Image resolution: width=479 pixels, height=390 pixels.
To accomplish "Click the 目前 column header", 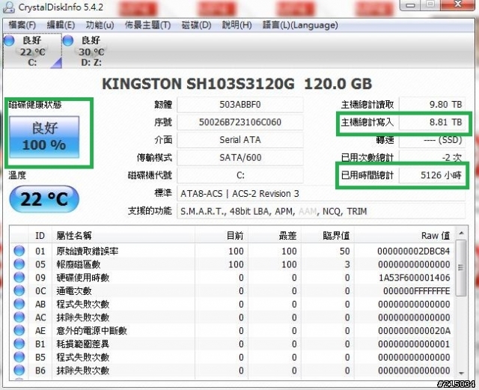I will [222, 236].
